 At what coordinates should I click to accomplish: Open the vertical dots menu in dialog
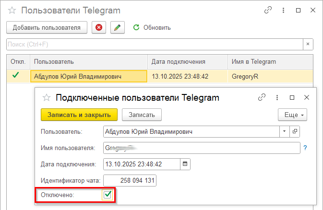coord(276,97)
